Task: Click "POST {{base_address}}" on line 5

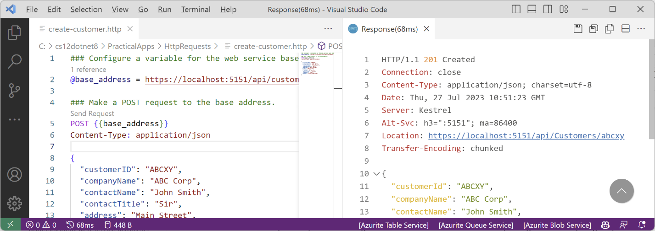Action: 119,124
